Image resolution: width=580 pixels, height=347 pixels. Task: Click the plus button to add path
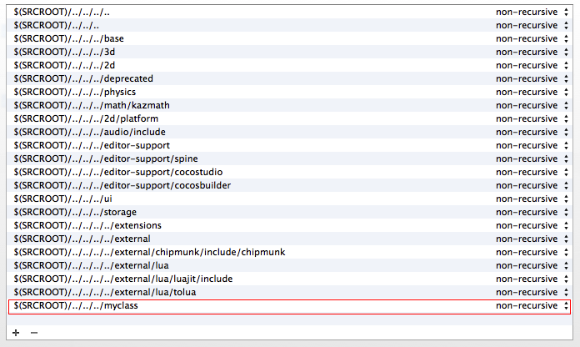coord(16,333)
